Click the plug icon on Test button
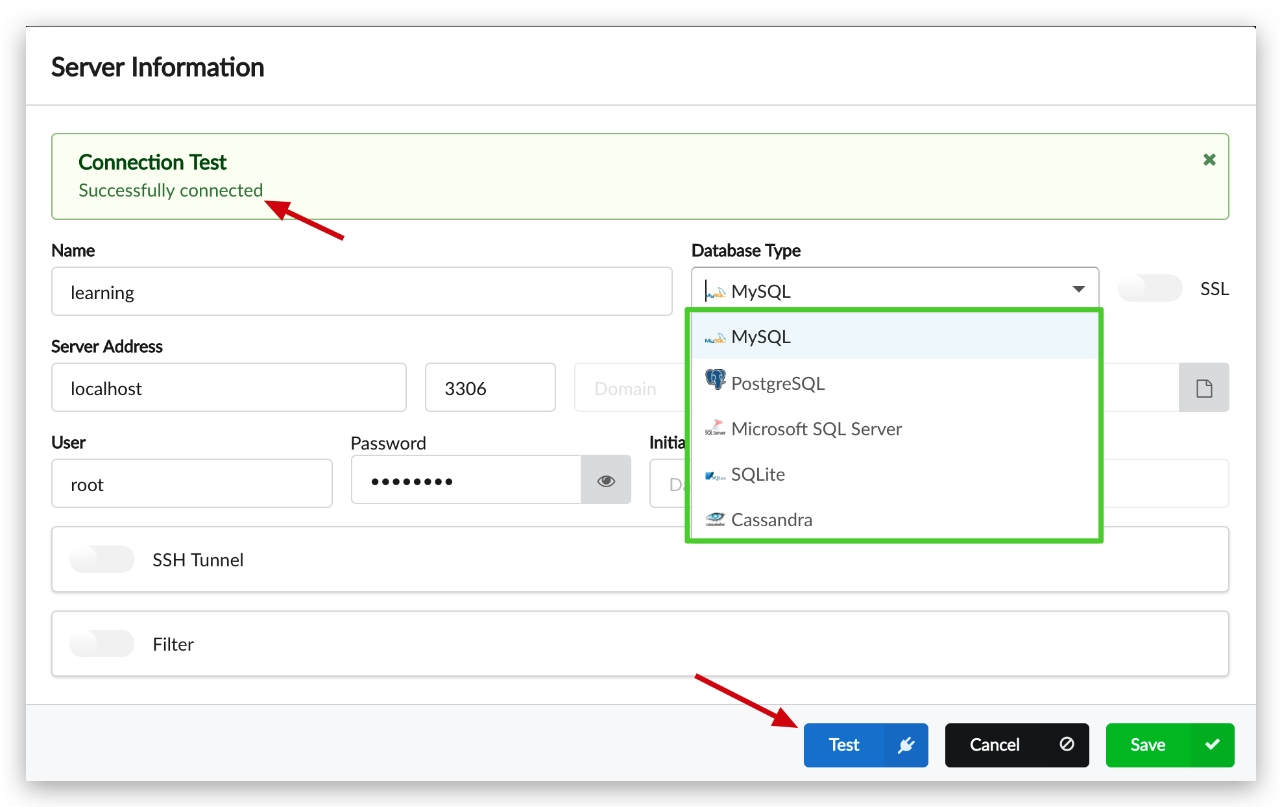Image resolution: width=1282 pixels, height=807 pixels. tap(906, 745)
